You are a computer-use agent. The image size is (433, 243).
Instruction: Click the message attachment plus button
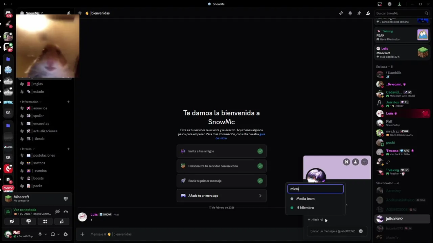click(82, 234)
